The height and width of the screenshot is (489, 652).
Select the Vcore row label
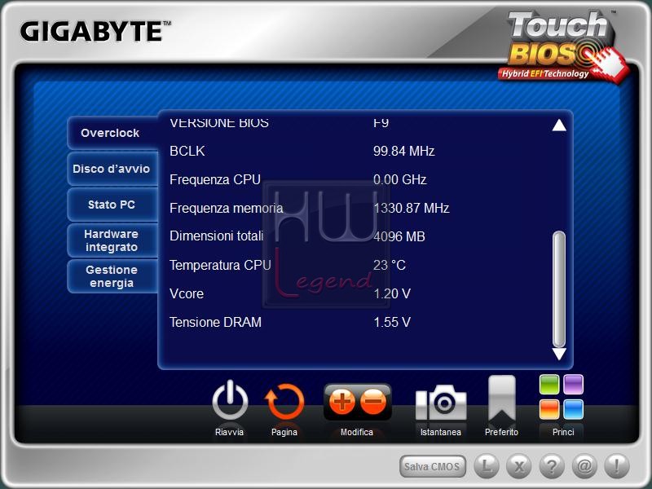pos(187,293)
